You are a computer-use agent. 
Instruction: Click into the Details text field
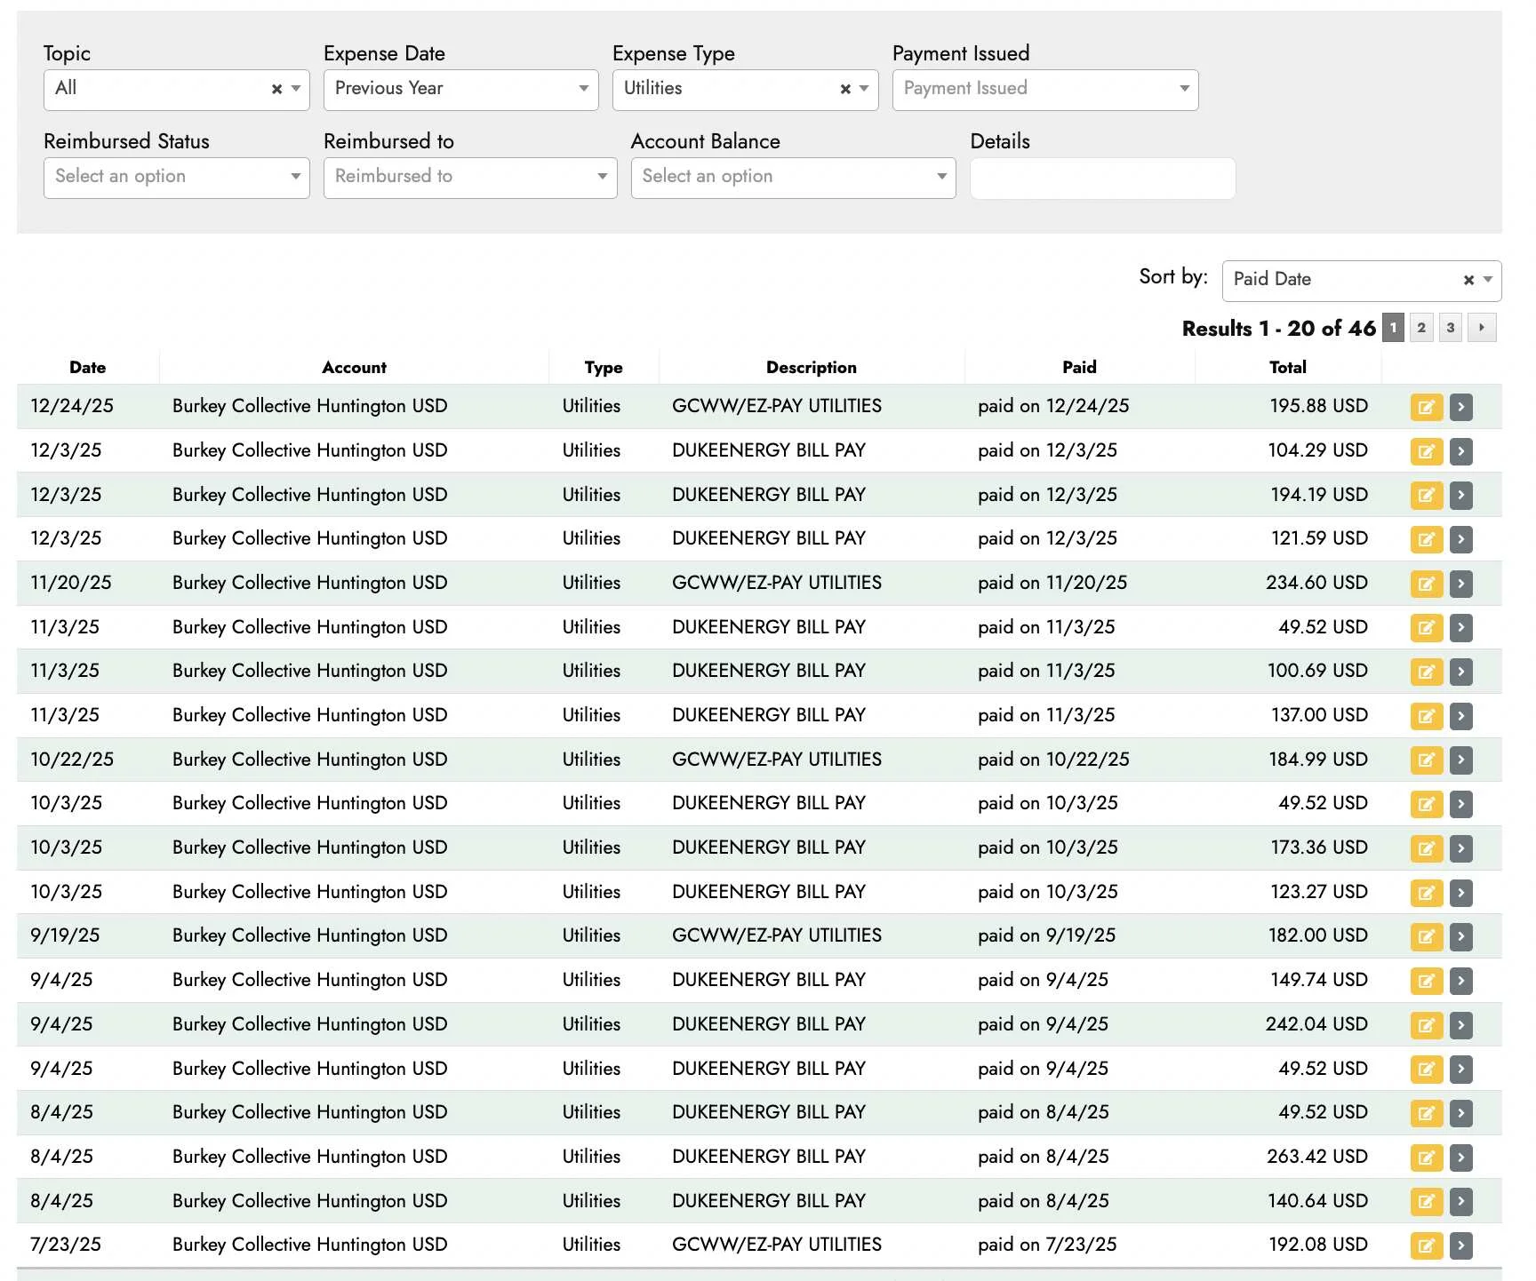pyautogui.click(x=1102, y=179)
